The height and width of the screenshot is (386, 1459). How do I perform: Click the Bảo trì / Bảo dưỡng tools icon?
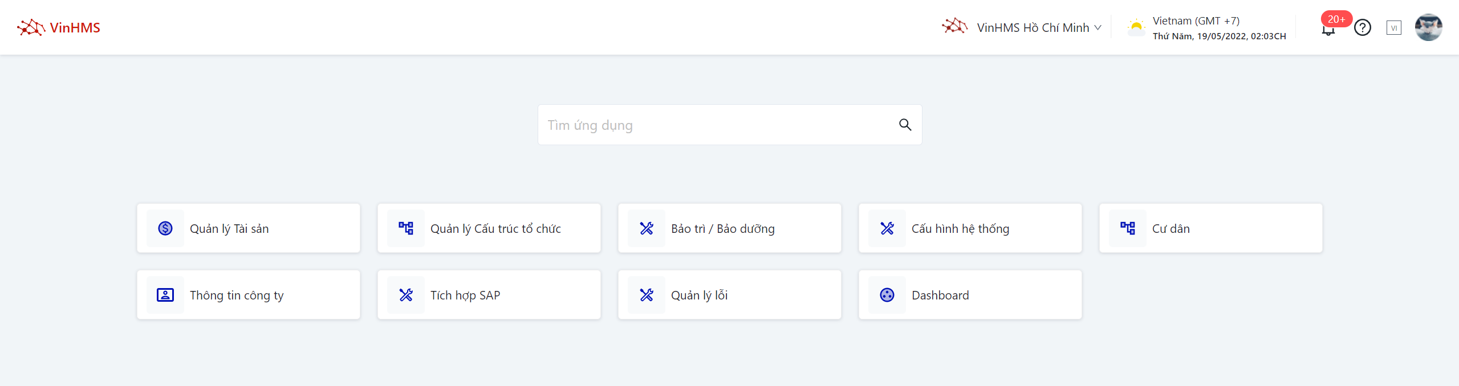647,228
